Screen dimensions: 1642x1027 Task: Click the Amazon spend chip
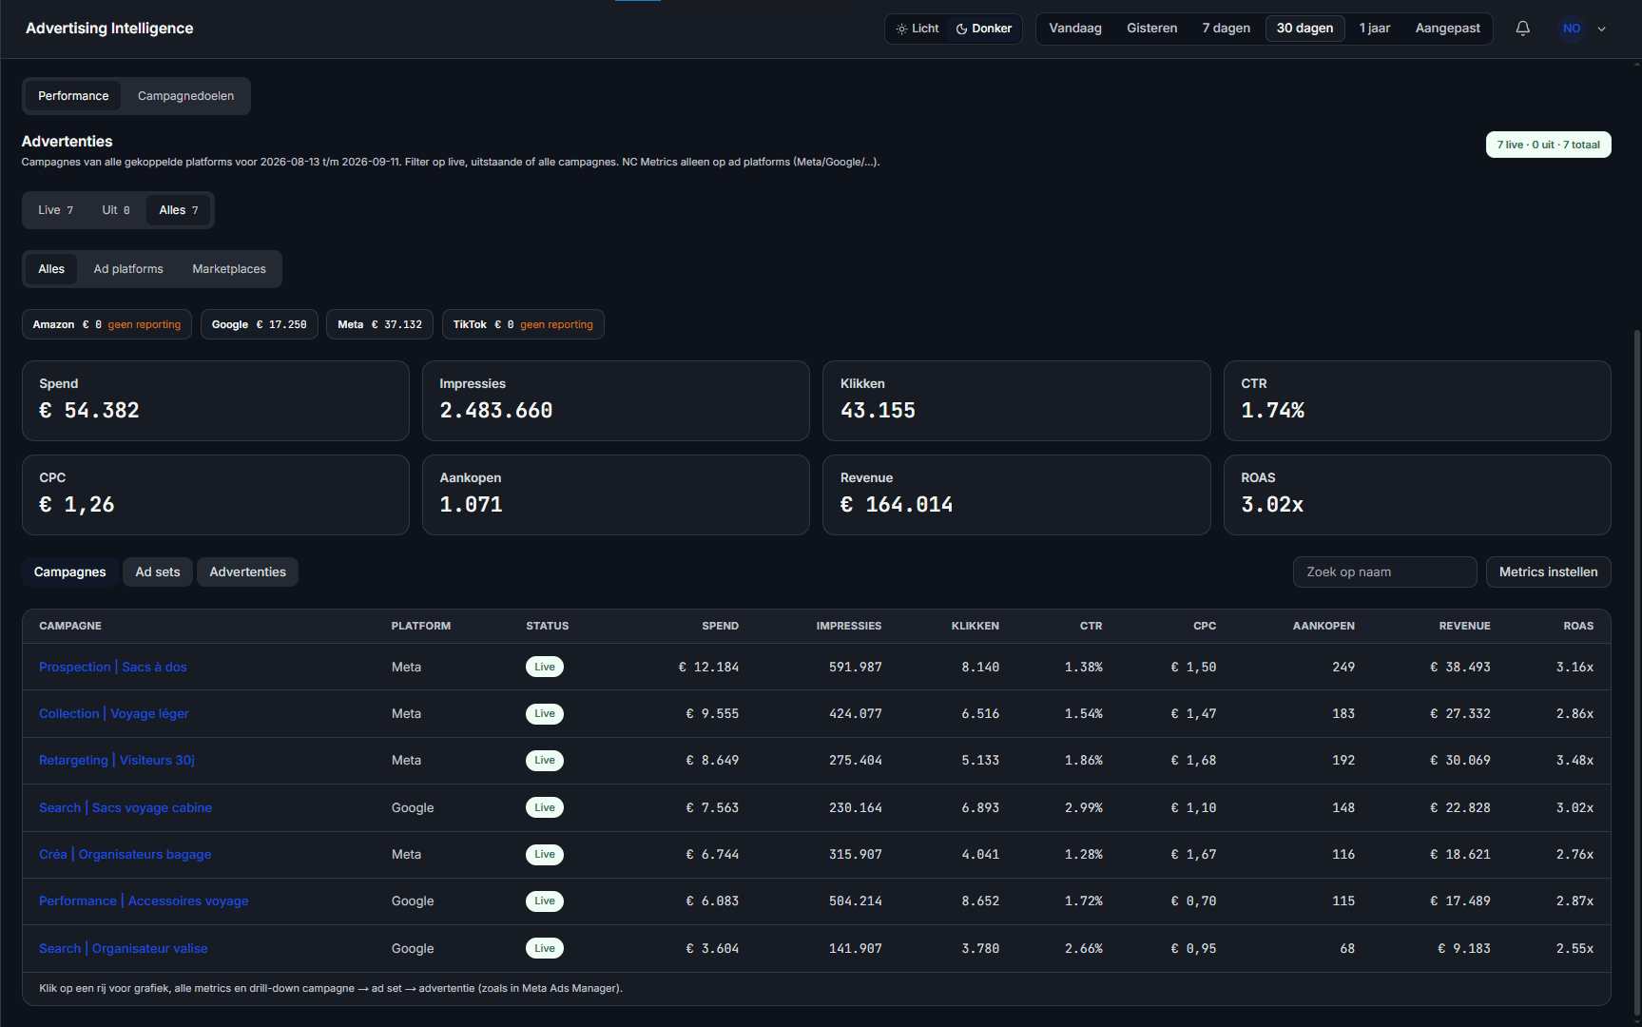coord(106,324)
